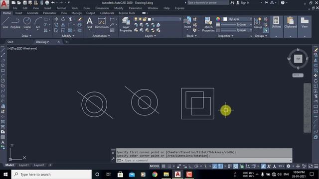Click the Table icon in Annotation panel
The height and width of the screenshot is (179, 319).
112,30
